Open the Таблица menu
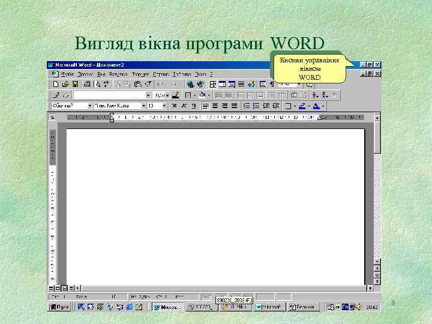432x324 pixels. click(x=182, y=74)
